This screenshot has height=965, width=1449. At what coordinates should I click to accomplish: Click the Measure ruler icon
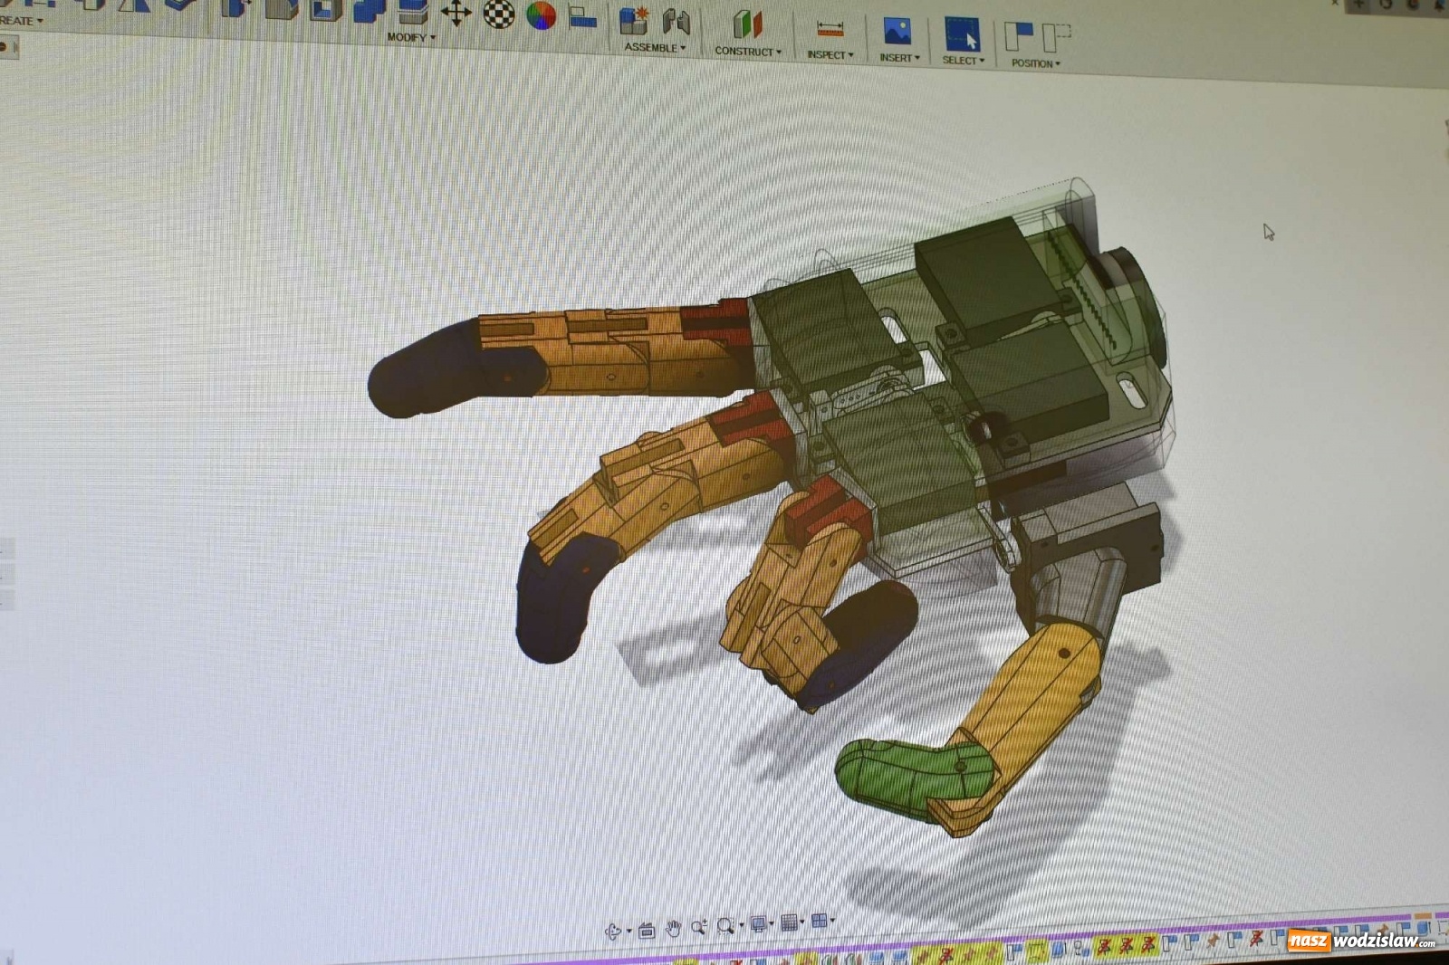pos(830,29)
